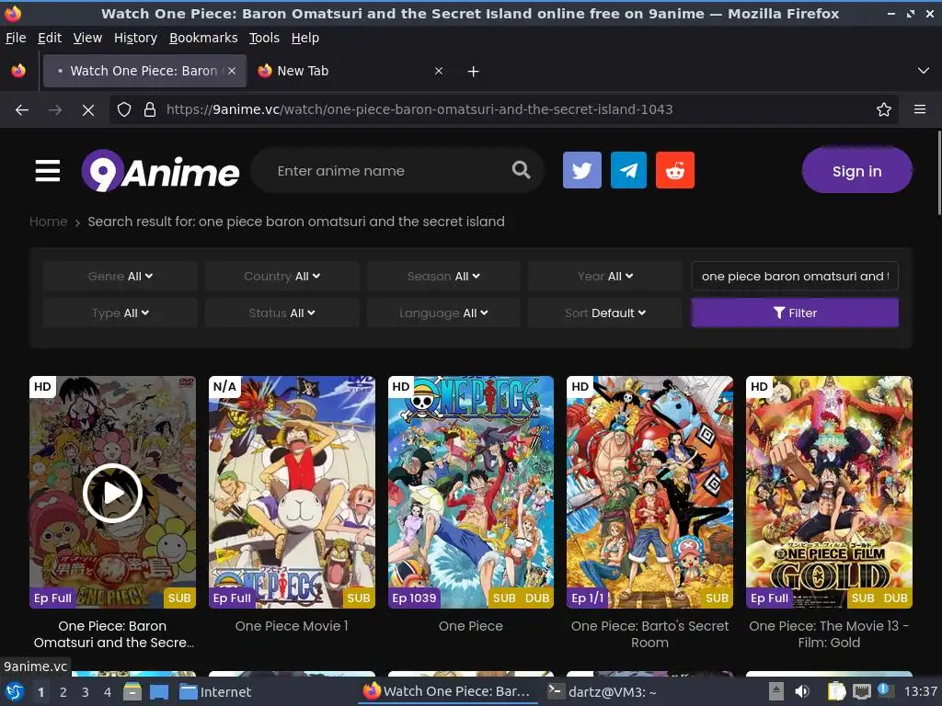Screen dimensions: 942x706
Task: Open One Piece Film: Gold title link
Action: 829,634
